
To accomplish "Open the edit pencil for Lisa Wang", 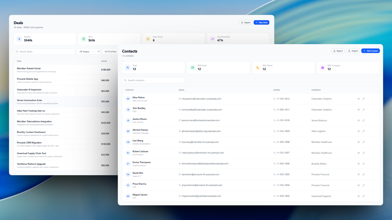I will pyautogui.click(x=363, y=142).
